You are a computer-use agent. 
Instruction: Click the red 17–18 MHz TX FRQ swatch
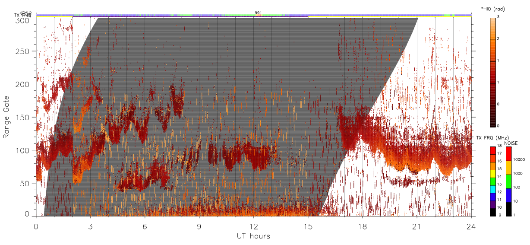click(492, 151)
